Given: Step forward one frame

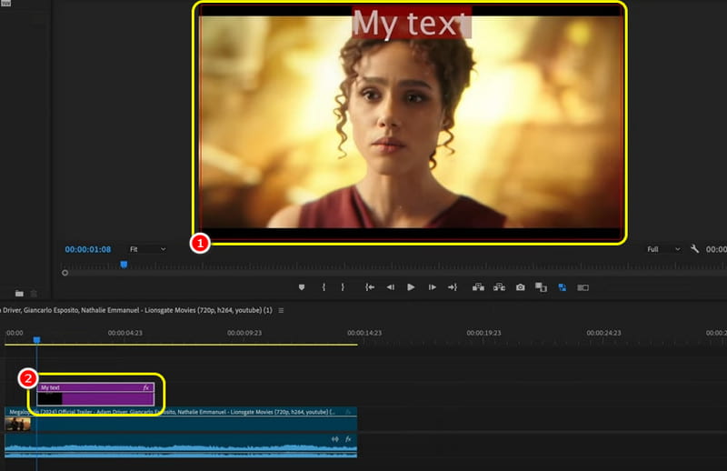Looking at the screenshot, I should click(x=432, y=287).
